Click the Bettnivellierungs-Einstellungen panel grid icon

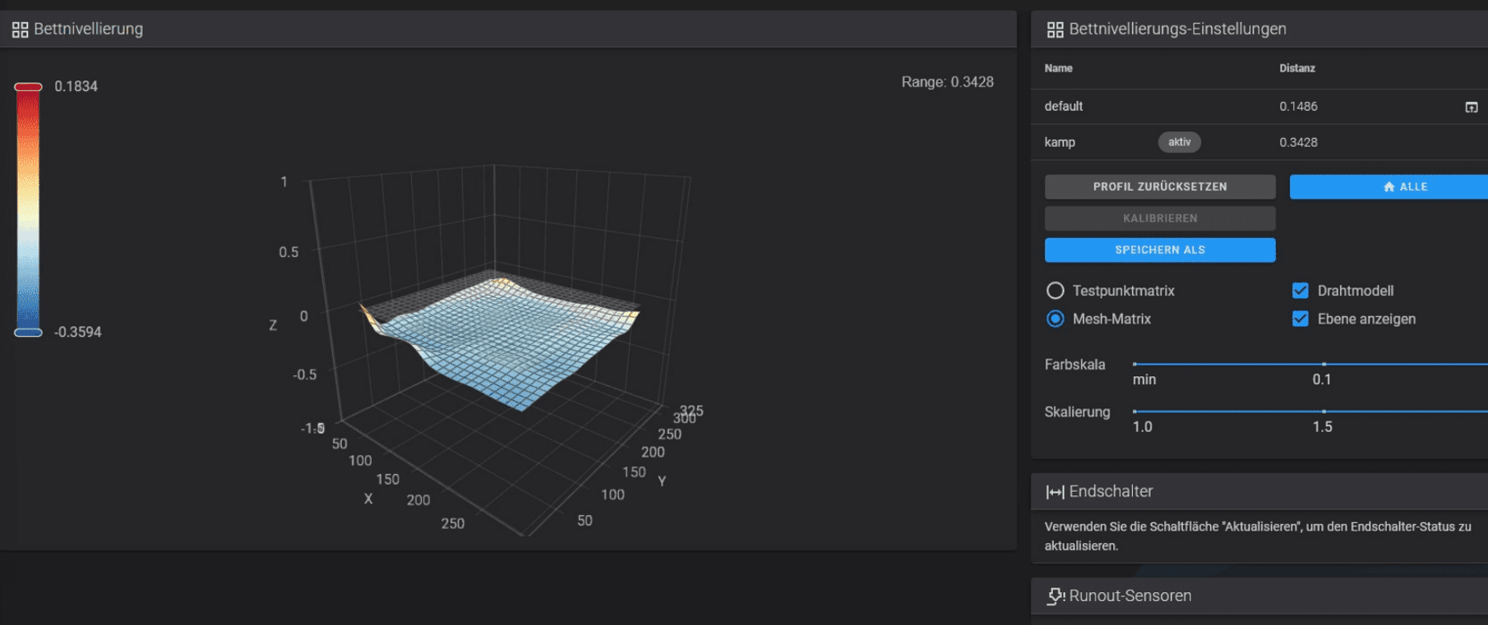[1055, 30]
